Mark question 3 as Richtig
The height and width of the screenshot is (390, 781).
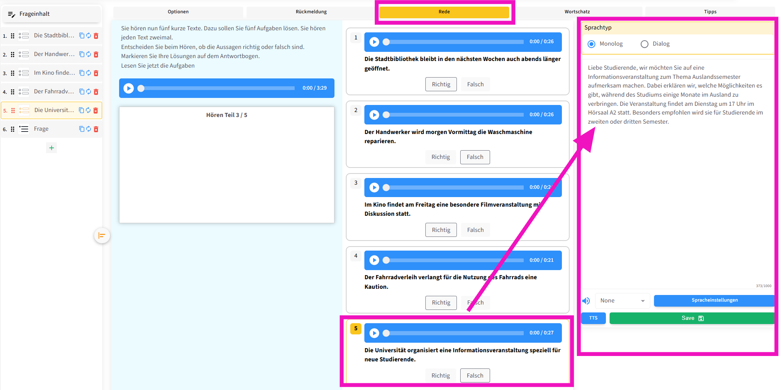click(441, 230)
